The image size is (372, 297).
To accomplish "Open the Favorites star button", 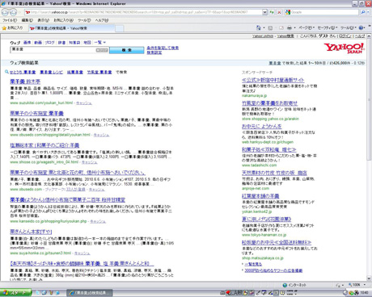I will 13,28.
